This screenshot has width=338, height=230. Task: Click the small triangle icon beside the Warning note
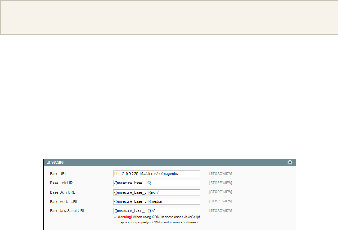(x=115, y=217)
